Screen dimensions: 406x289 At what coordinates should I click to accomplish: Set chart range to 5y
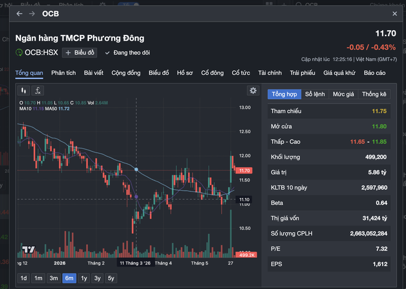pyautogui.click(x=111, y=278)
